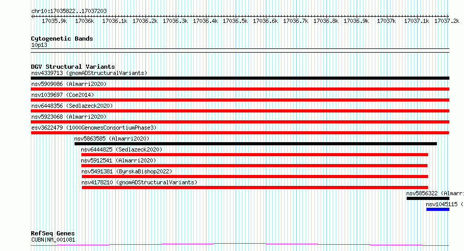Click the DGV Structural Variants track title
The image size is (464, 251).
(73, 67)
